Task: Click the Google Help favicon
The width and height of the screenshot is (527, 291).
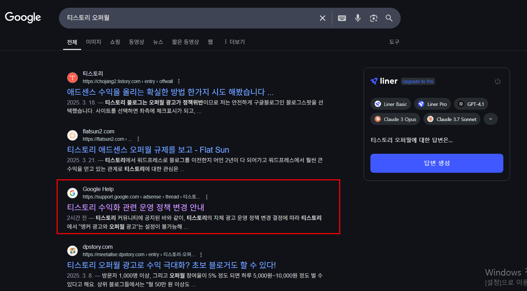Action: 72,193
